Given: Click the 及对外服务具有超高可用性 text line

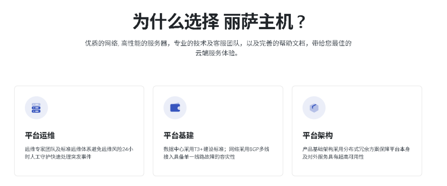Looking at the screenshot, I should click(333, 157).
